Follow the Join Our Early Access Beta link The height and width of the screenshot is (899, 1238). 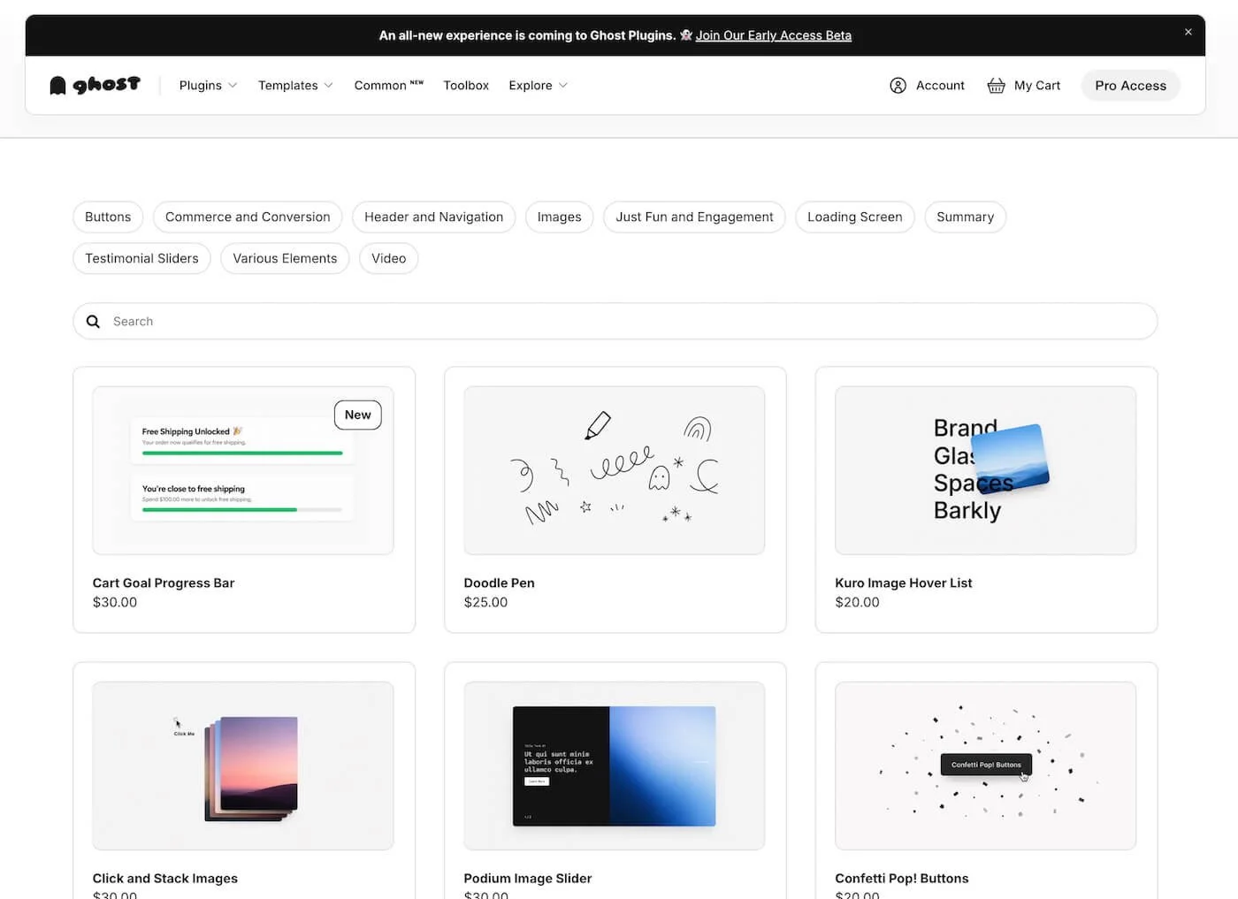pos(773,35)
